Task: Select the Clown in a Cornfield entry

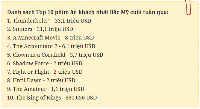Action: (x=55, y=55)
